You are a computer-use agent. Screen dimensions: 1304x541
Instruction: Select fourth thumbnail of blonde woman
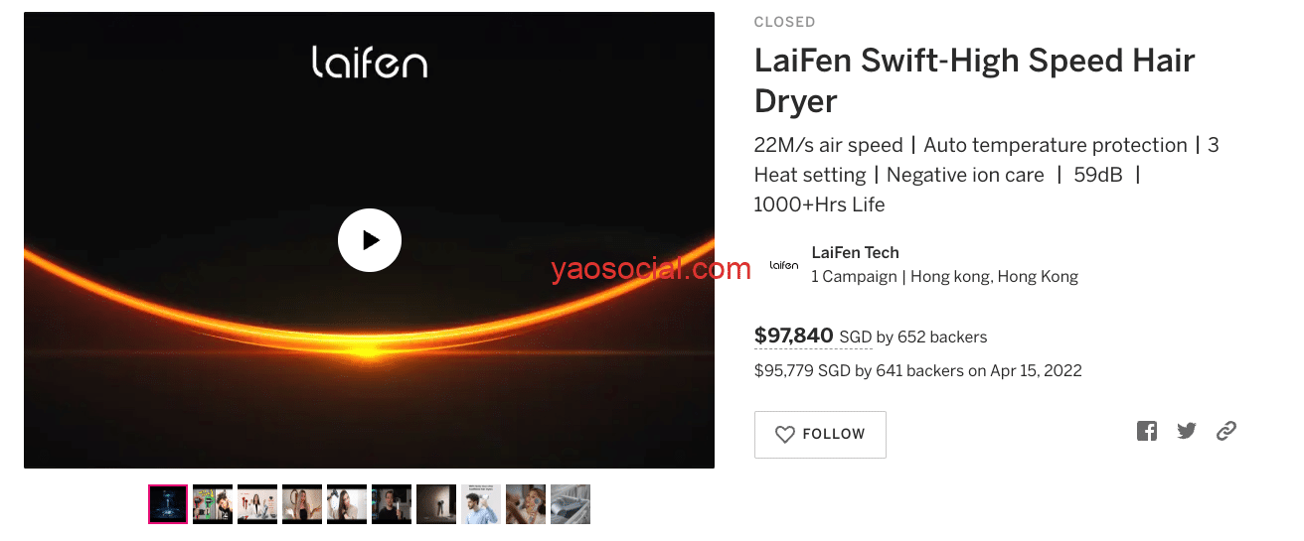pos(302,504)
